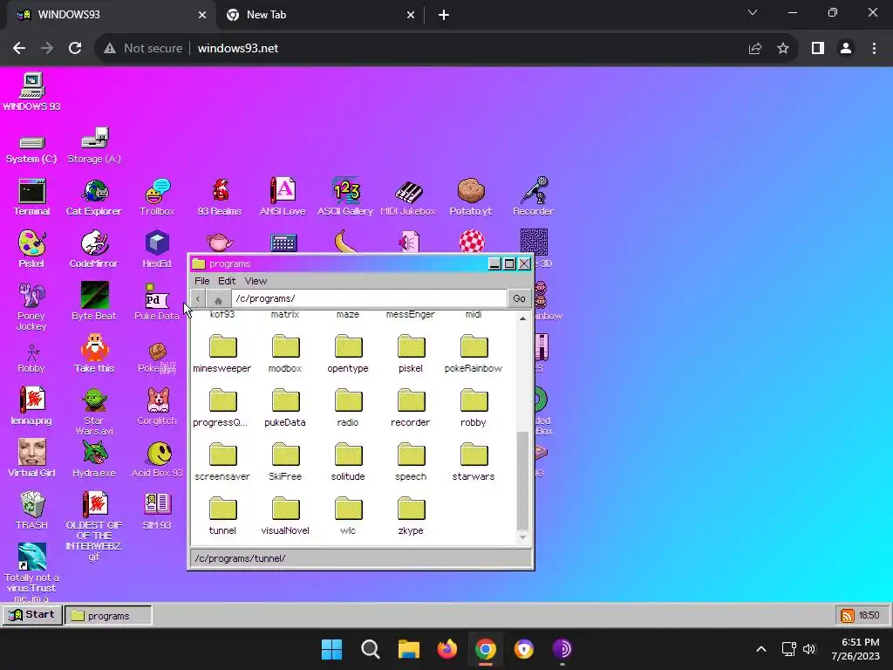Open a new browser tab
893x670 pixels.
pyautogui.click(x=444, y=15)
